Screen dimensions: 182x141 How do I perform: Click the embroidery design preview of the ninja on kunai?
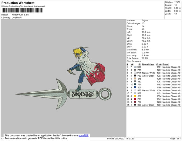(63, 78)
